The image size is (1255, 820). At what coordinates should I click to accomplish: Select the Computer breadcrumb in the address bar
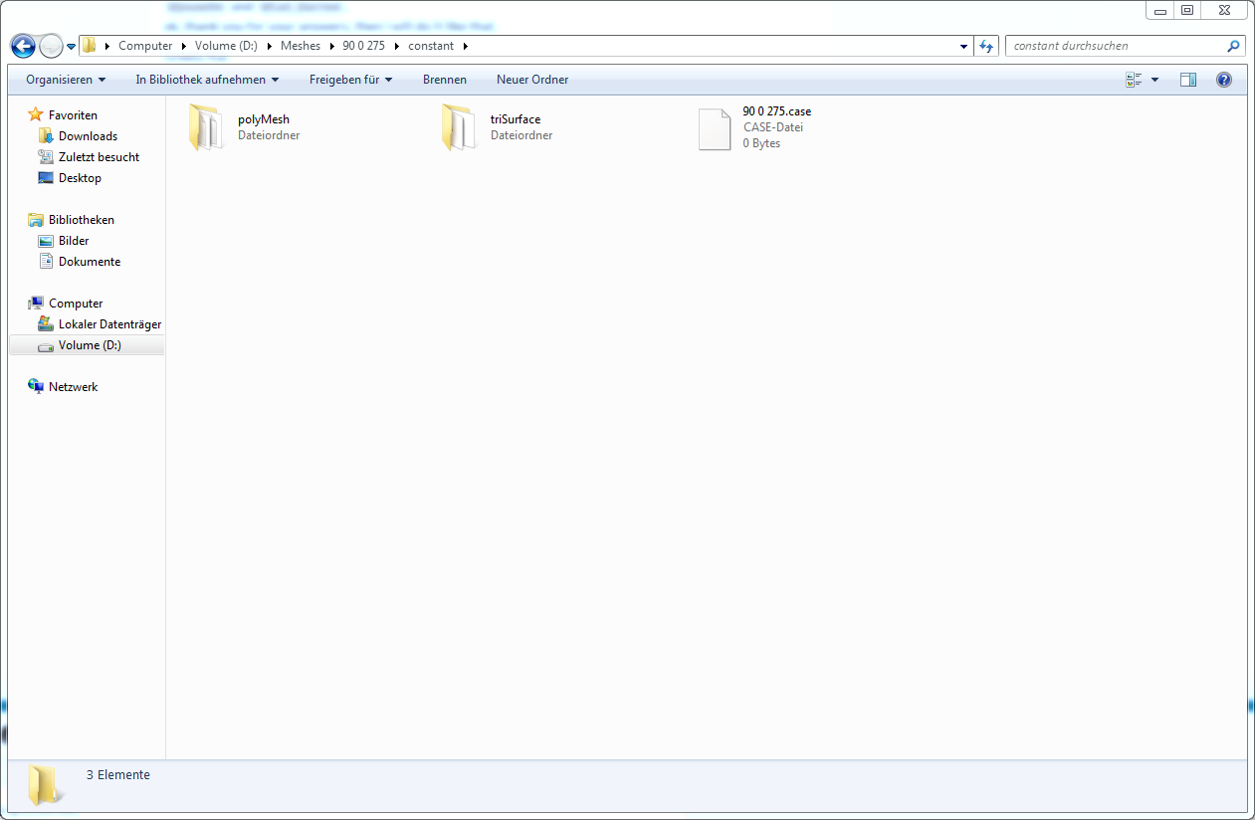(x=145, y=46)
